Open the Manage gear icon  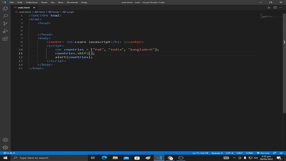point(5,147)
